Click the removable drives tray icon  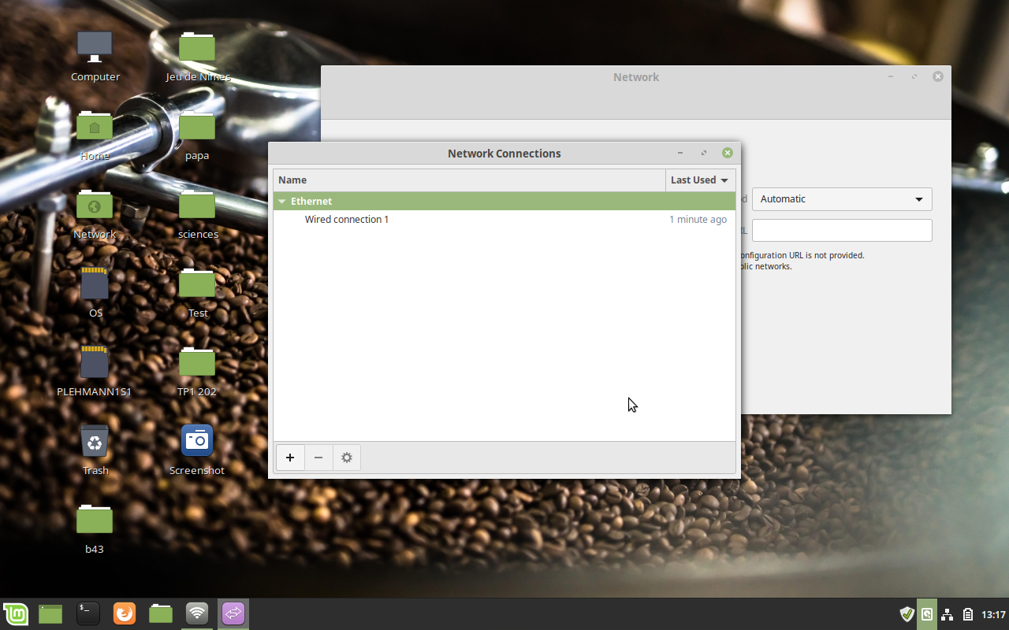point(927,614)
